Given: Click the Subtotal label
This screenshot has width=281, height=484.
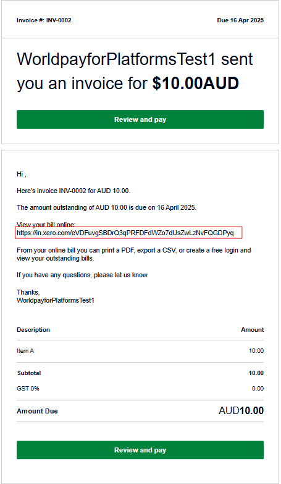Looking at the screenshot, I should point(29,373).
